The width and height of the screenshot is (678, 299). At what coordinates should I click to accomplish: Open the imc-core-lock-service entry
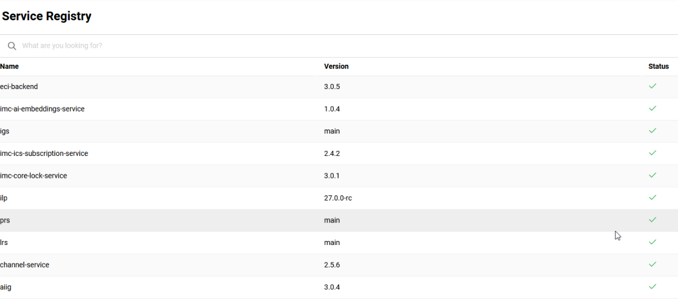tap(33, 176)
